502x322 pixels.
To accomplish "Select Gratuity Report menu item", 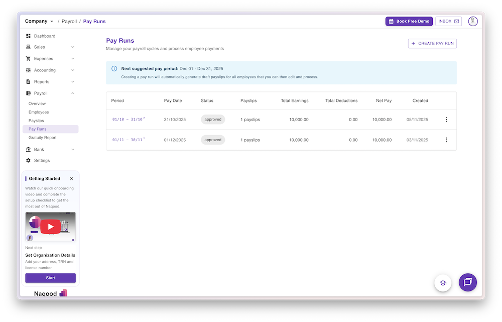I will pyautogui.click(x=42, y=138).
